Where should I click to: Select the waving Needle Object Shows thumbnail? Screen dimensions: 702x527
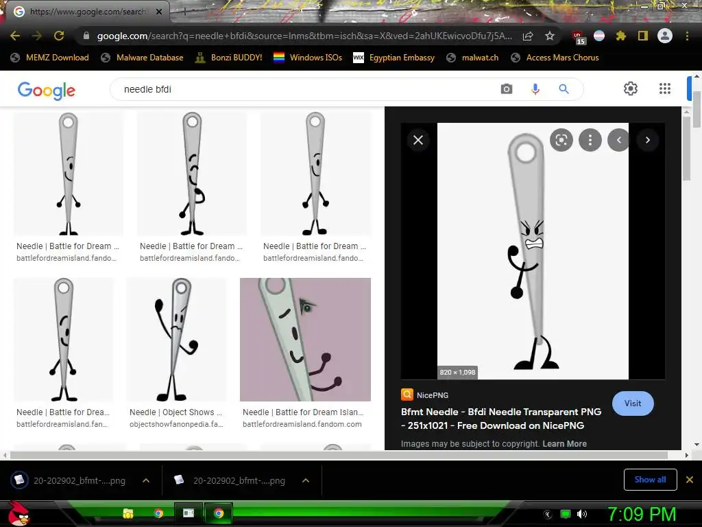coord(176,340)
